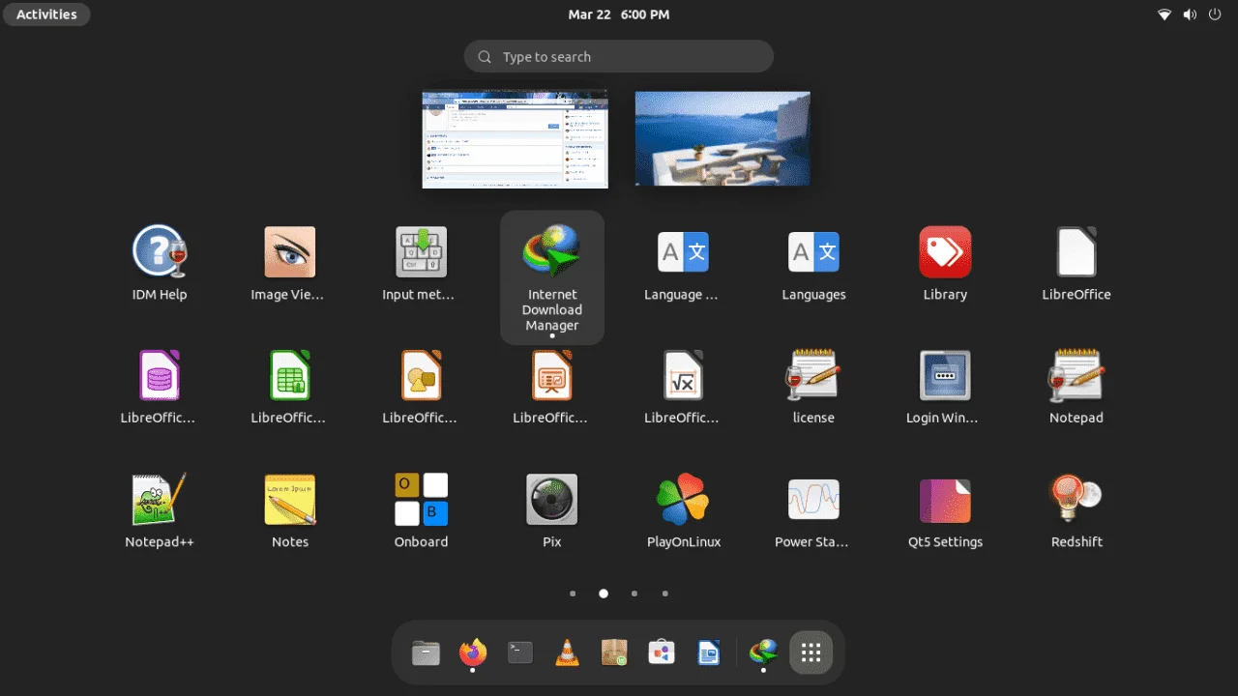
Task: Select the browser window workspace thumbnail
Action: pyautogui.click(x=516, y=139)
